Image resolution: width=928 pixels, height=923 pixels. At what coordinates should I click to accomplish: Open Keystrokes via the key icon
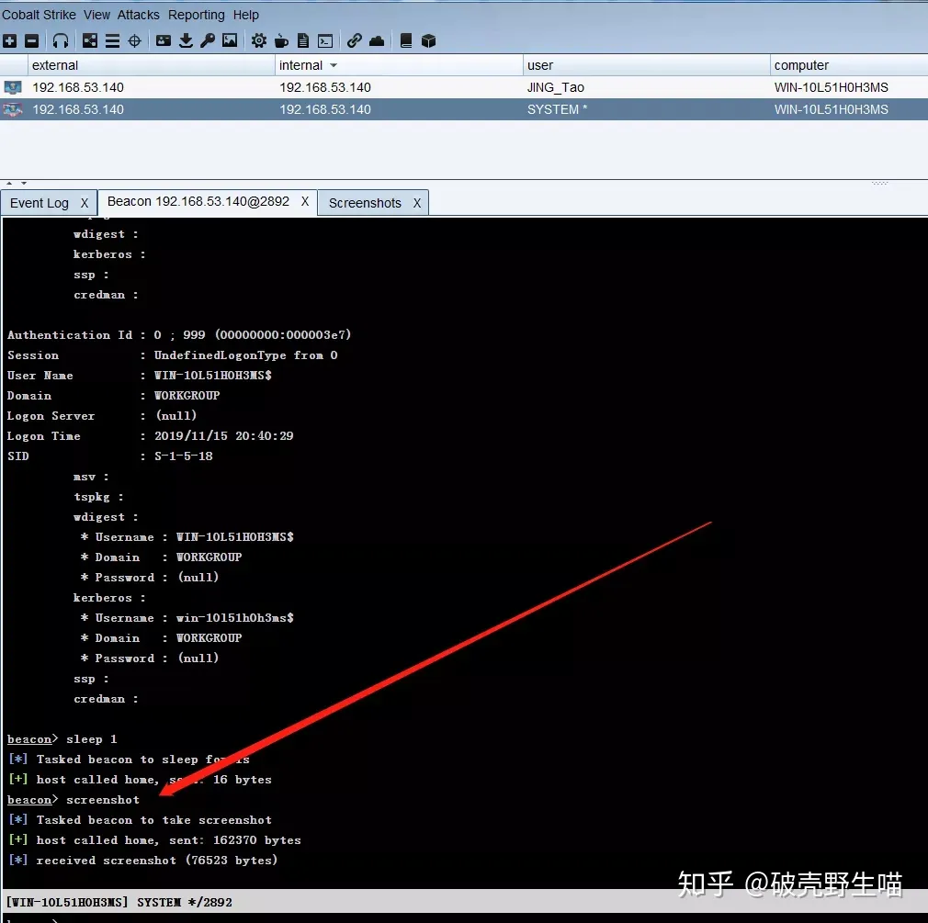(x=208, y=40)
